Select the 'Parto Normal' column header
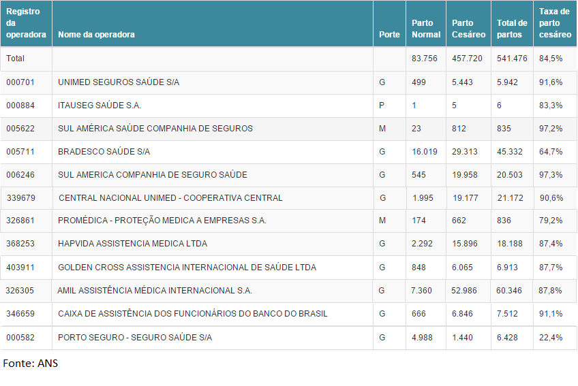578x386 pixels. coord(426,29)
